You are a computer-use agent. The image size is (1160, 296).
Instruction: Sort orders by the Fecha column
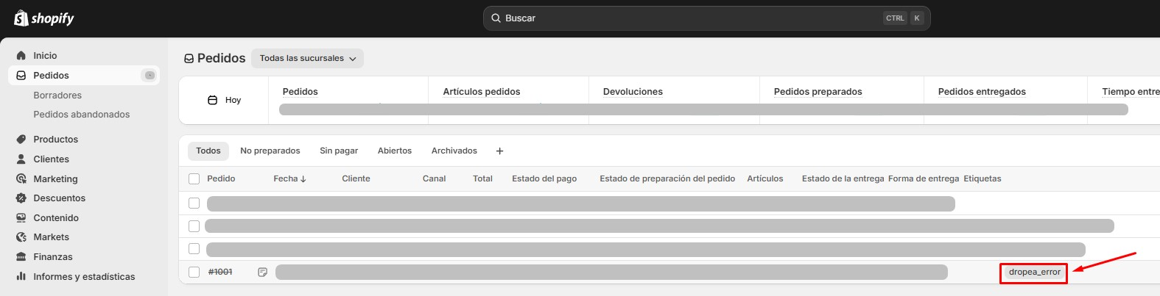[289, 178]
